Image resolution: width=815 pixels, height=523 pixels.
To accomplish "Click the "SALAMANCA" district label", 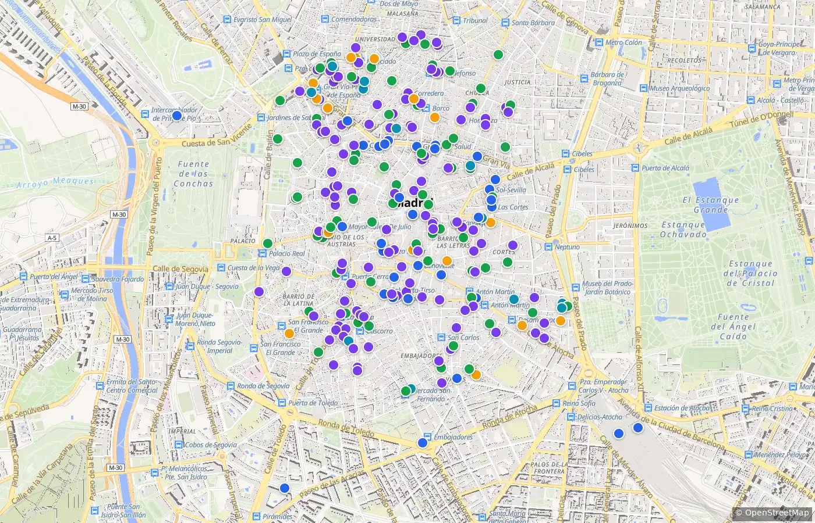I will 763,6.
